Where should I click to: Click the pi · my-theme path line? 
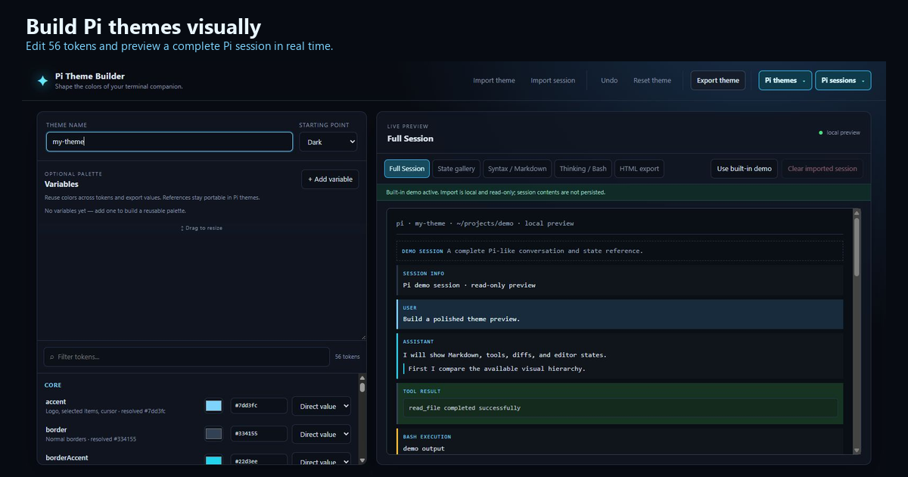click(485, 223)
